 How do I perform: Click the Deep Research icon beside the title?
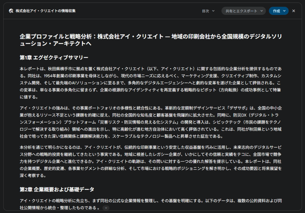(11, 11)
